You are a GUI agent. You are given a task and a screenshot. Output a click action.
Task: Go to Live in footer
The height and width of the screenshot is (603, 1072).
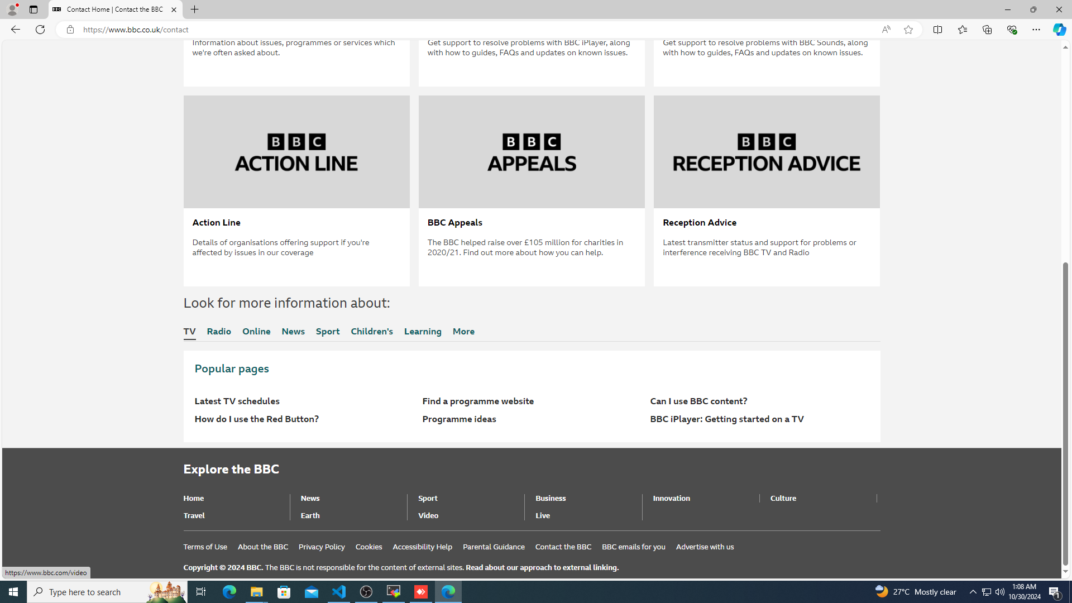(543, 516)
